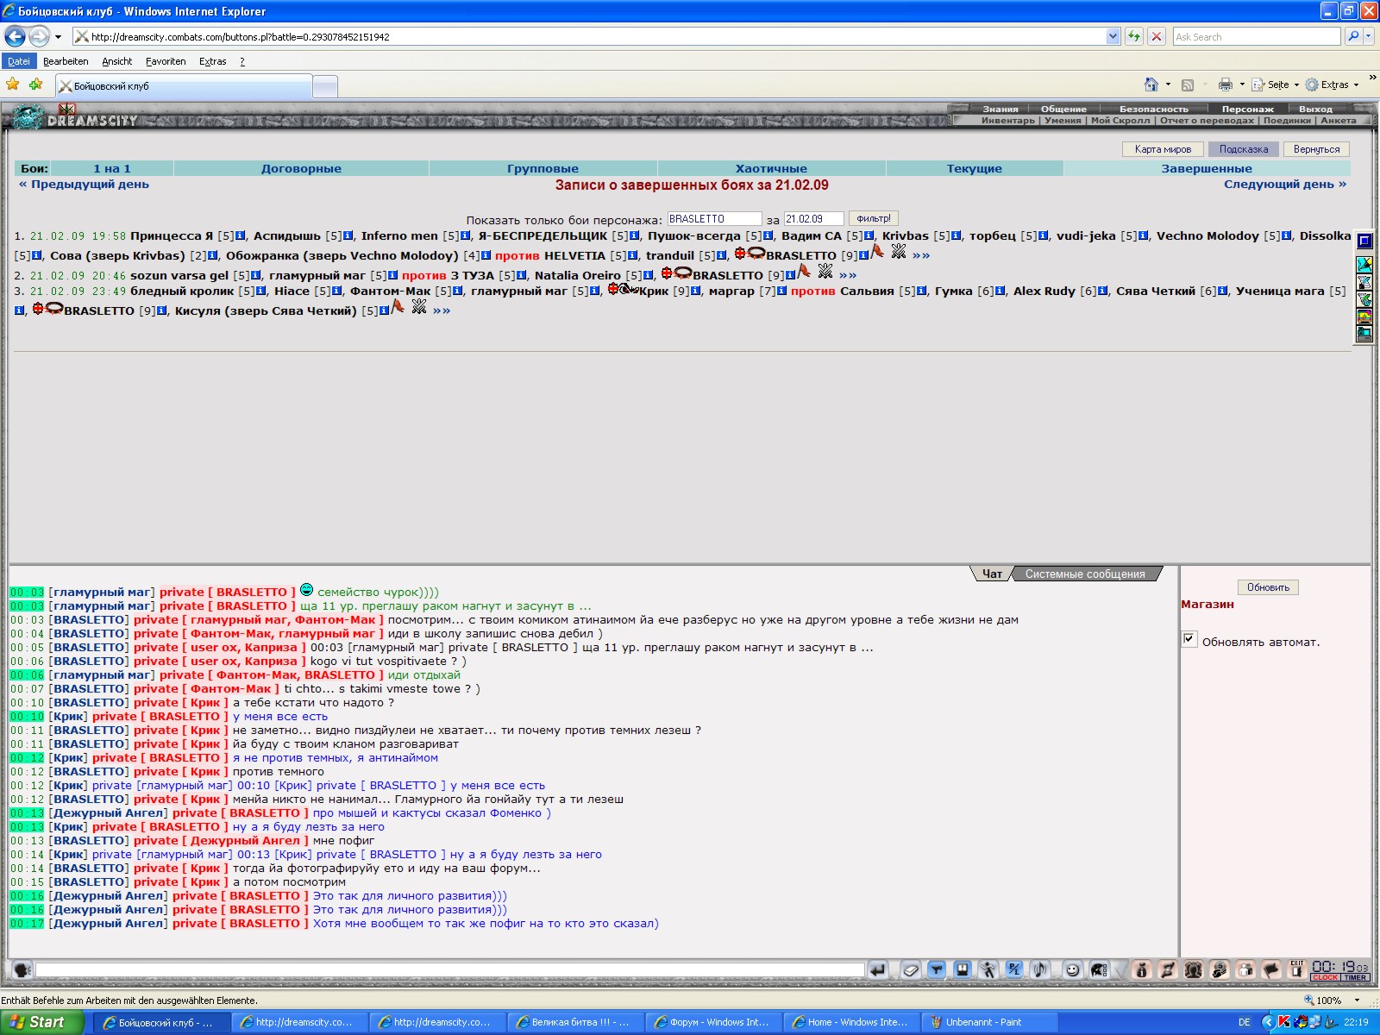Open the zoom level dropdown in status bar
1380x1035 pixels.
(x=1357, y=1000)
